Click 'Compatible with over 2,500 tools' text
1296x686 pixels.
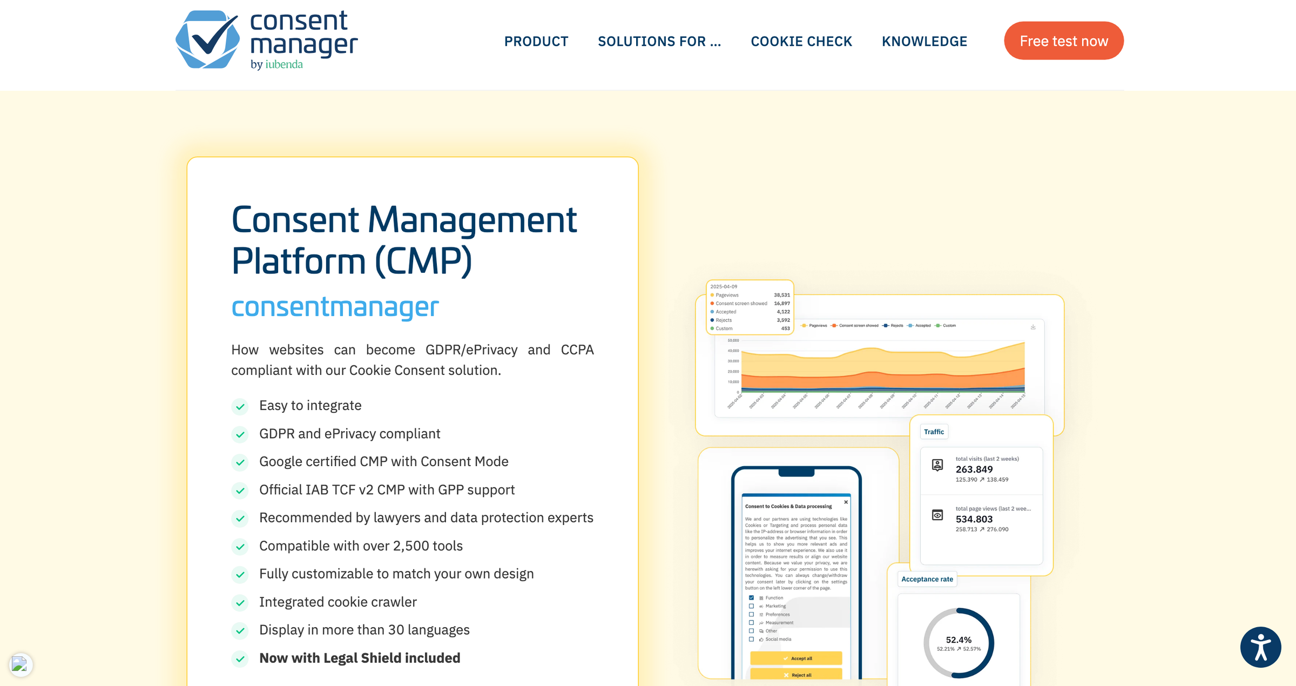tap(361, 546)
